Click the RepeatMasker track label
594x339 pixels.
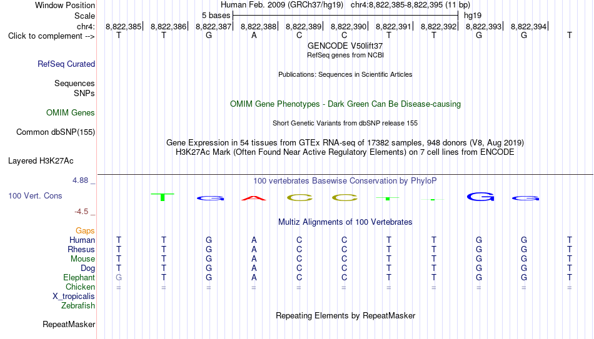click(69, 324)
